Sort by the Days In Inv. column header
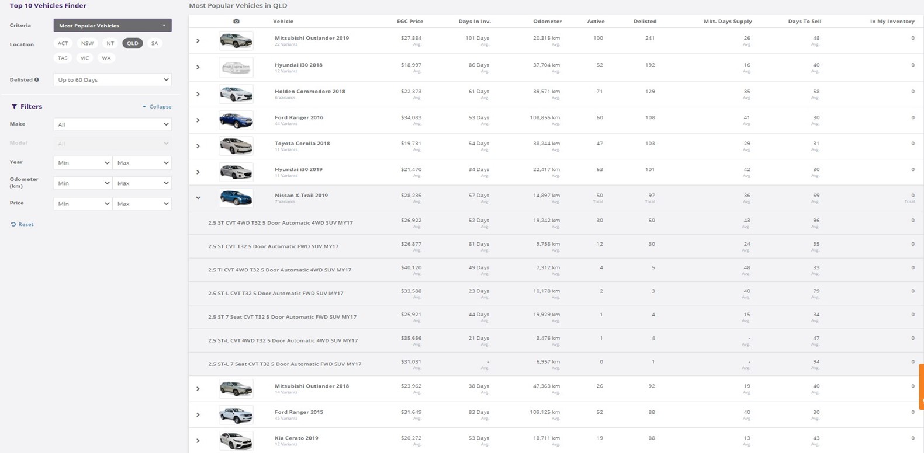 pyautogui.click(x=475, y=22)
